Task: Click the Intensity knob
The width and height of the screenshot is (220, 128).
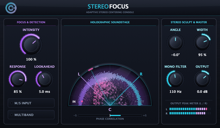Action: point(31,44)
